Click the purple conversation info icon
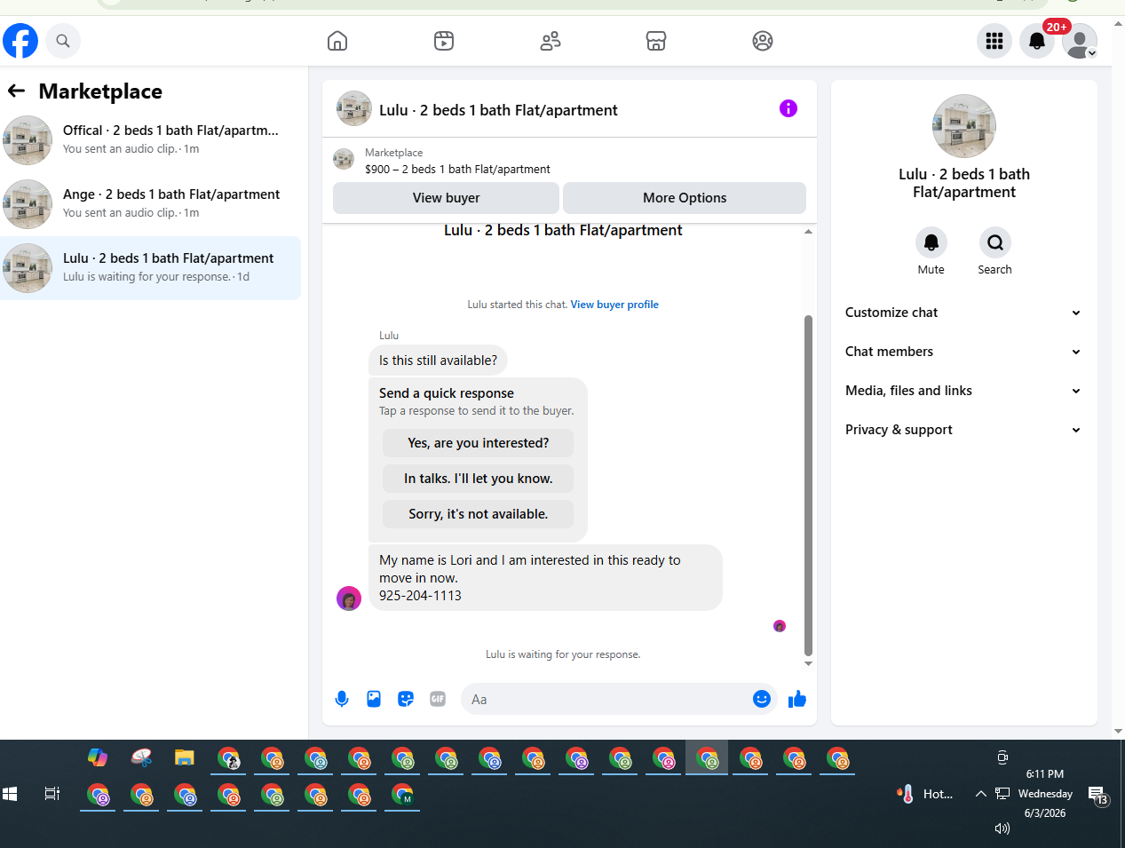 [x=788, y=108]
